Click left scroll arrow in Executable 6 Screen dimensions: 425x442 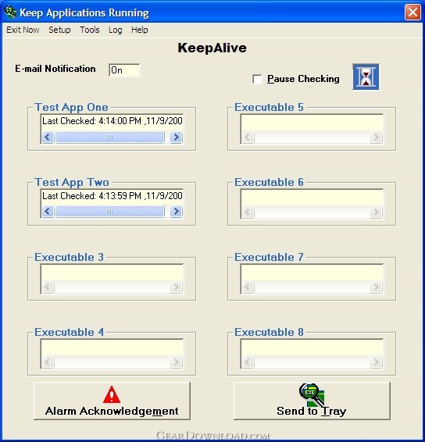point(248,212)
